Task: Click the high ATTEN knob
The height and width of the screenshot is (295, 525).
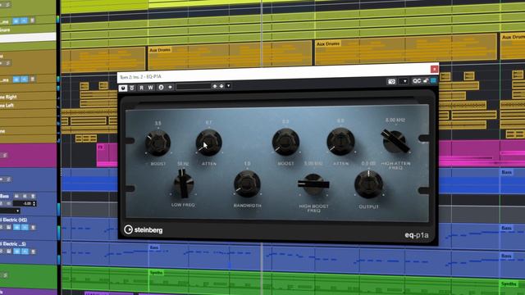Action: [x=340, y=142]
